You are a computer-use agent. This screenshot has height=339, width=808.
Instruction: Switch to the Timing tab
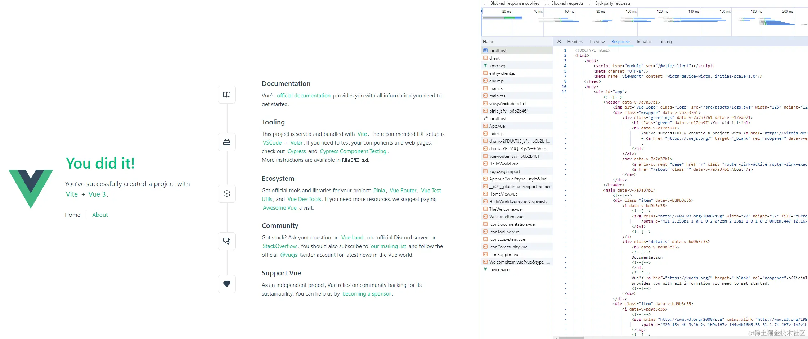tap(665, 42)
